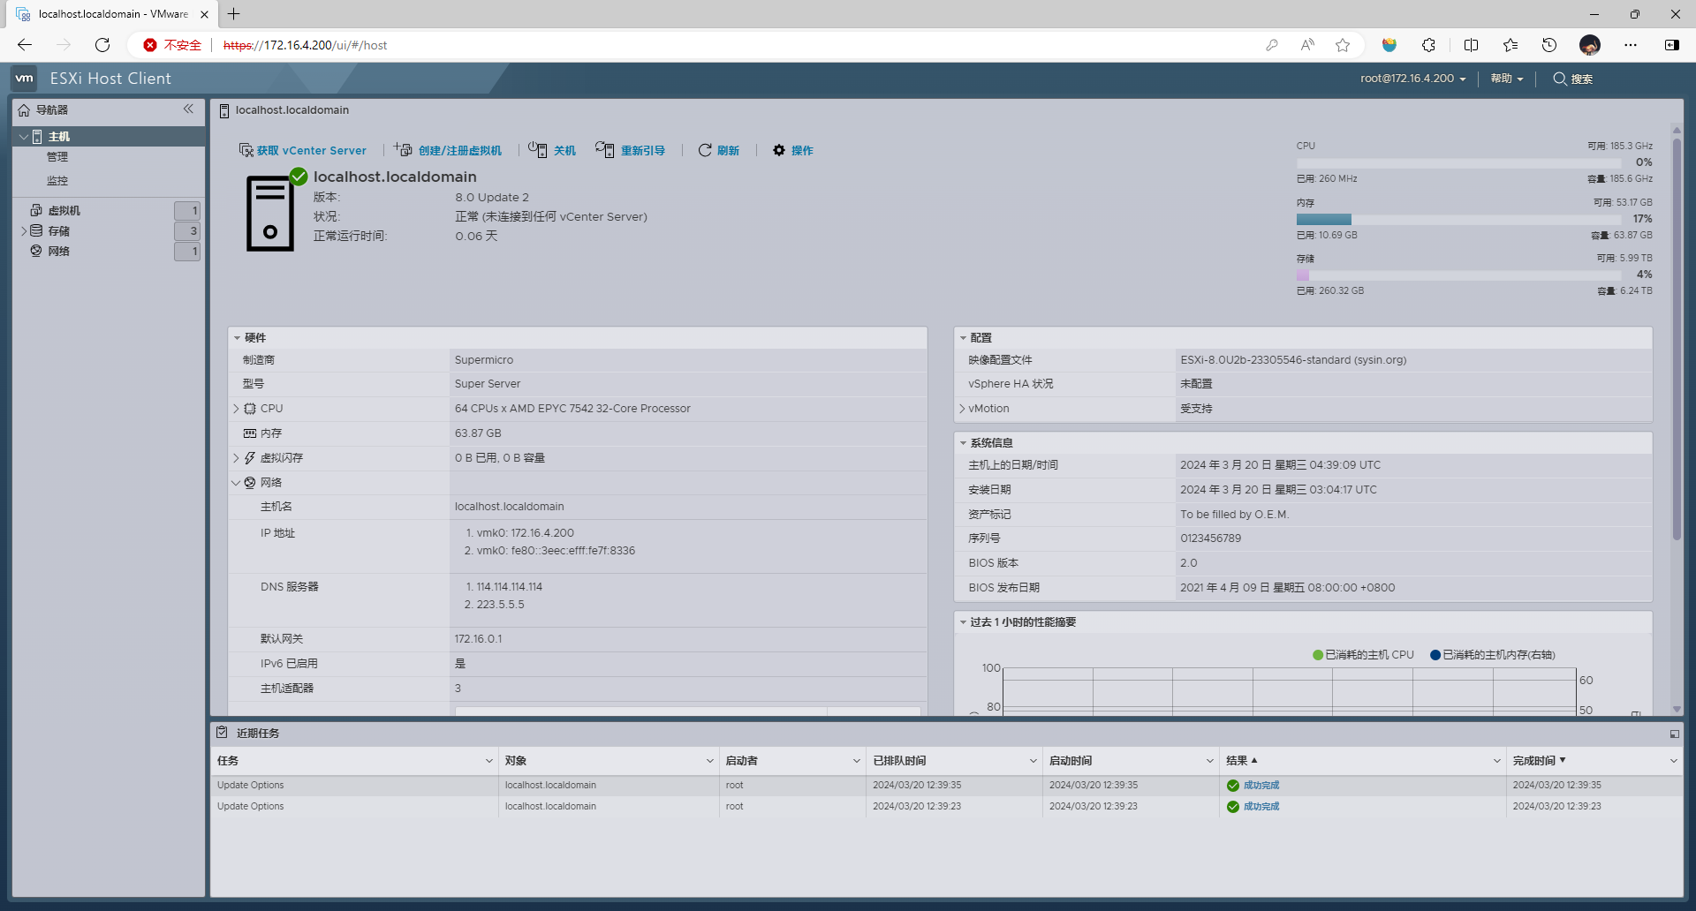
Task: Open 监控 under host navigator
Action: 57,181
